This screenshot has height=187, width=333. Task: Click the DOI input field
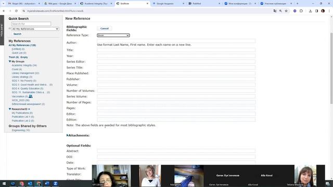tap(176, 157)
